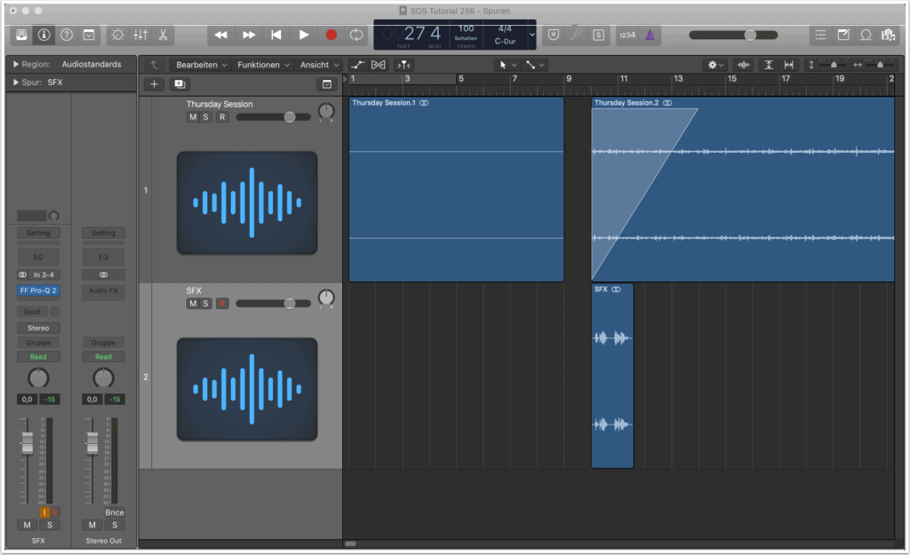
Task: Open the Library panel icon
Action: (21, 35)
